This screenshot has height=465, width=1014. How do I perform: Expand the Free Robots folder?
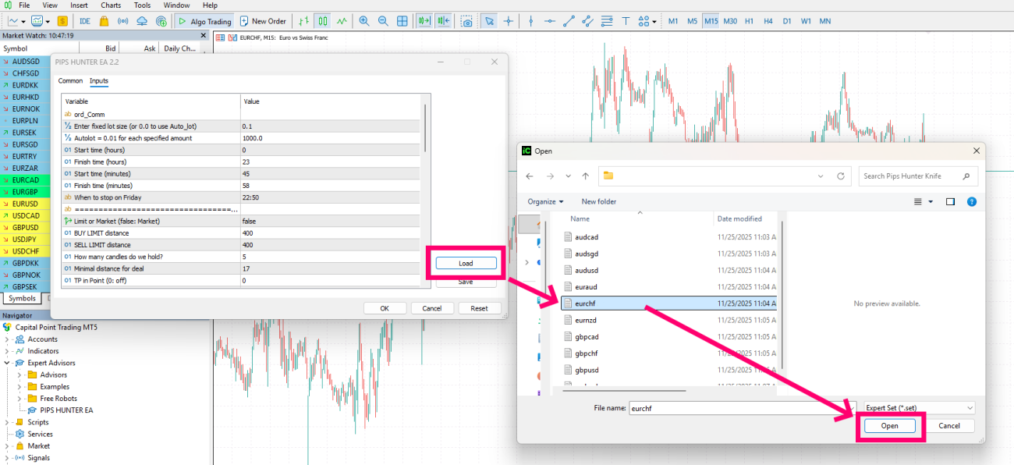(x=19, y=399)
